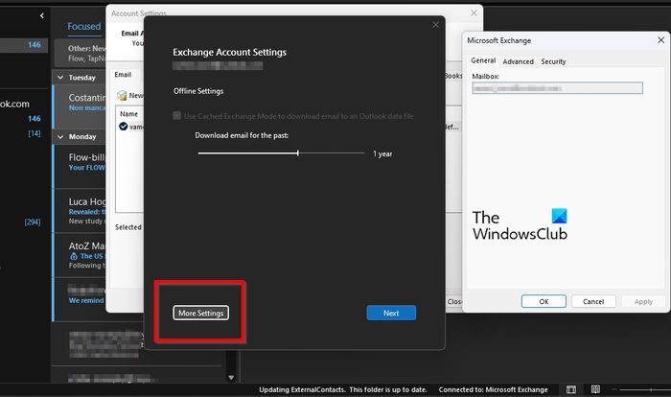The image size is (671, 397).
Task: Switch to the General tab in Microsoft Exchange
Action: tap(483, 60)
